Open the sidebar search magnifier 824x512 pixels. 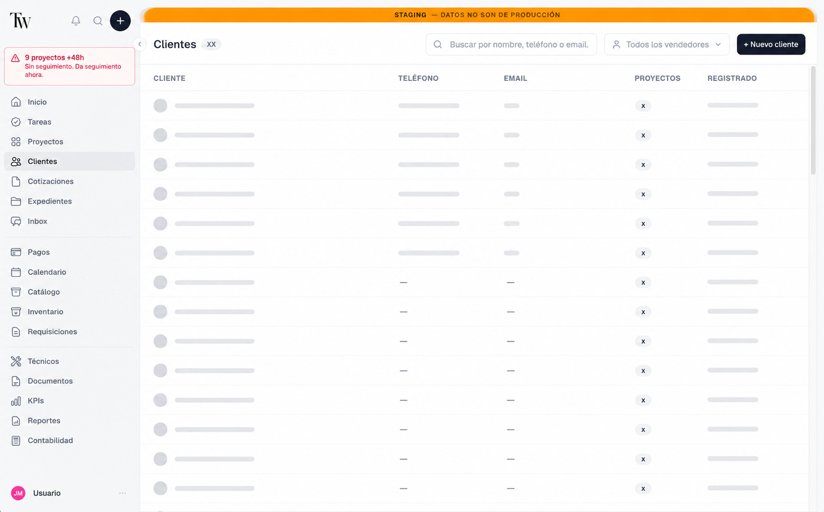pos(98,21)
